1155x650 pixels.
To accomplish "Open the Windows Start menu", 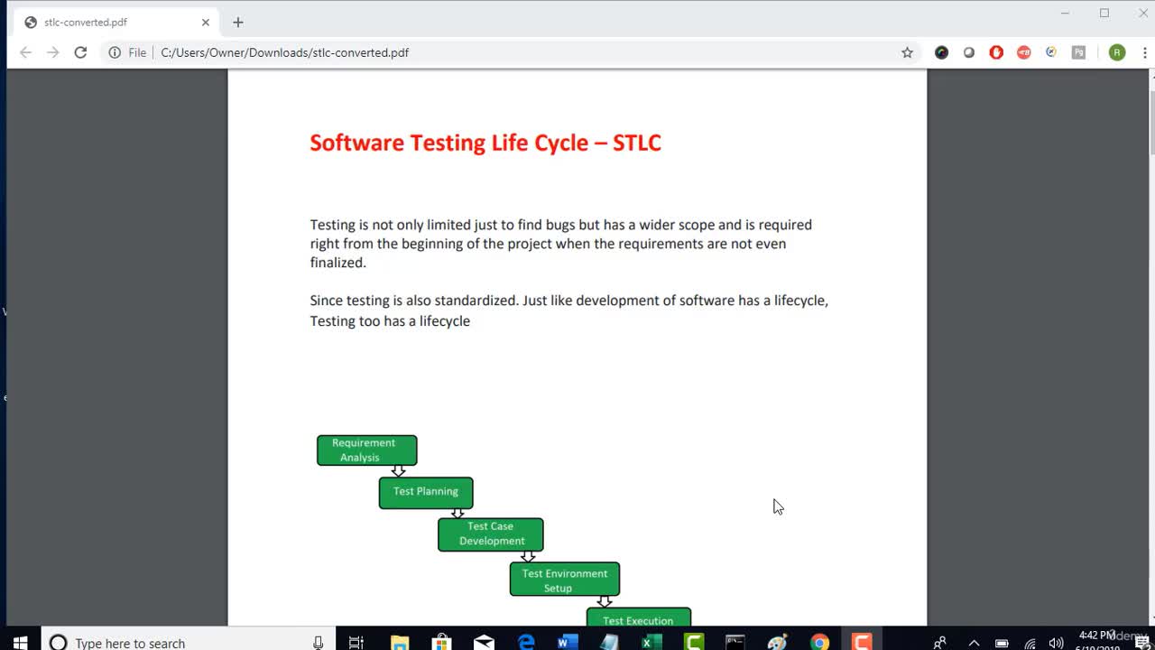I will tap(20, 643).
